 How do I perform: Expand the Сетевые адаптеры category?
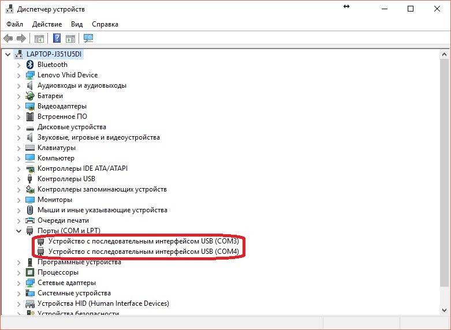(x=18, y=283)
